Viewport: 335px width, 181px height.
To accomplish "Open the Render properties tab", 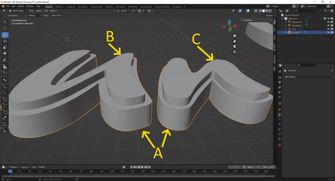I will coord(280,77).
